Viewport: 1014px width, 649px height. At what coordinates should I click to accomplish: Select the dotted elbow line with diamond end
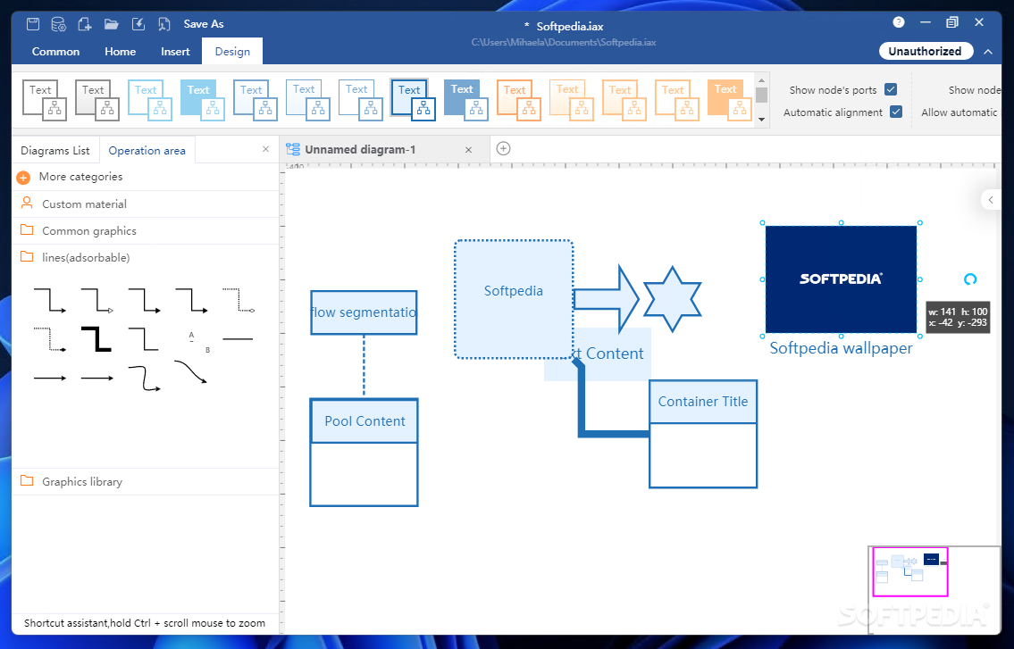click(x=50, y=338)
